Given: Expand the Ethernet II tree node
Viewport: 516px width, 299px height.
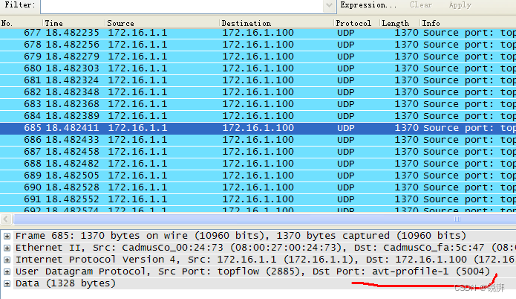Looking at the screenshot, I should (x=7, y=248).
